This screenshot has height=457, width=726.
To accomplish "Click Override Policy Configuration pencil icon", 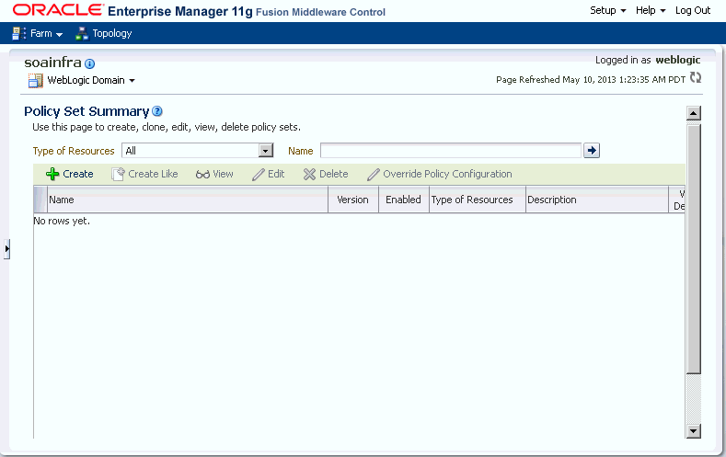I will (x=374, y=175).
